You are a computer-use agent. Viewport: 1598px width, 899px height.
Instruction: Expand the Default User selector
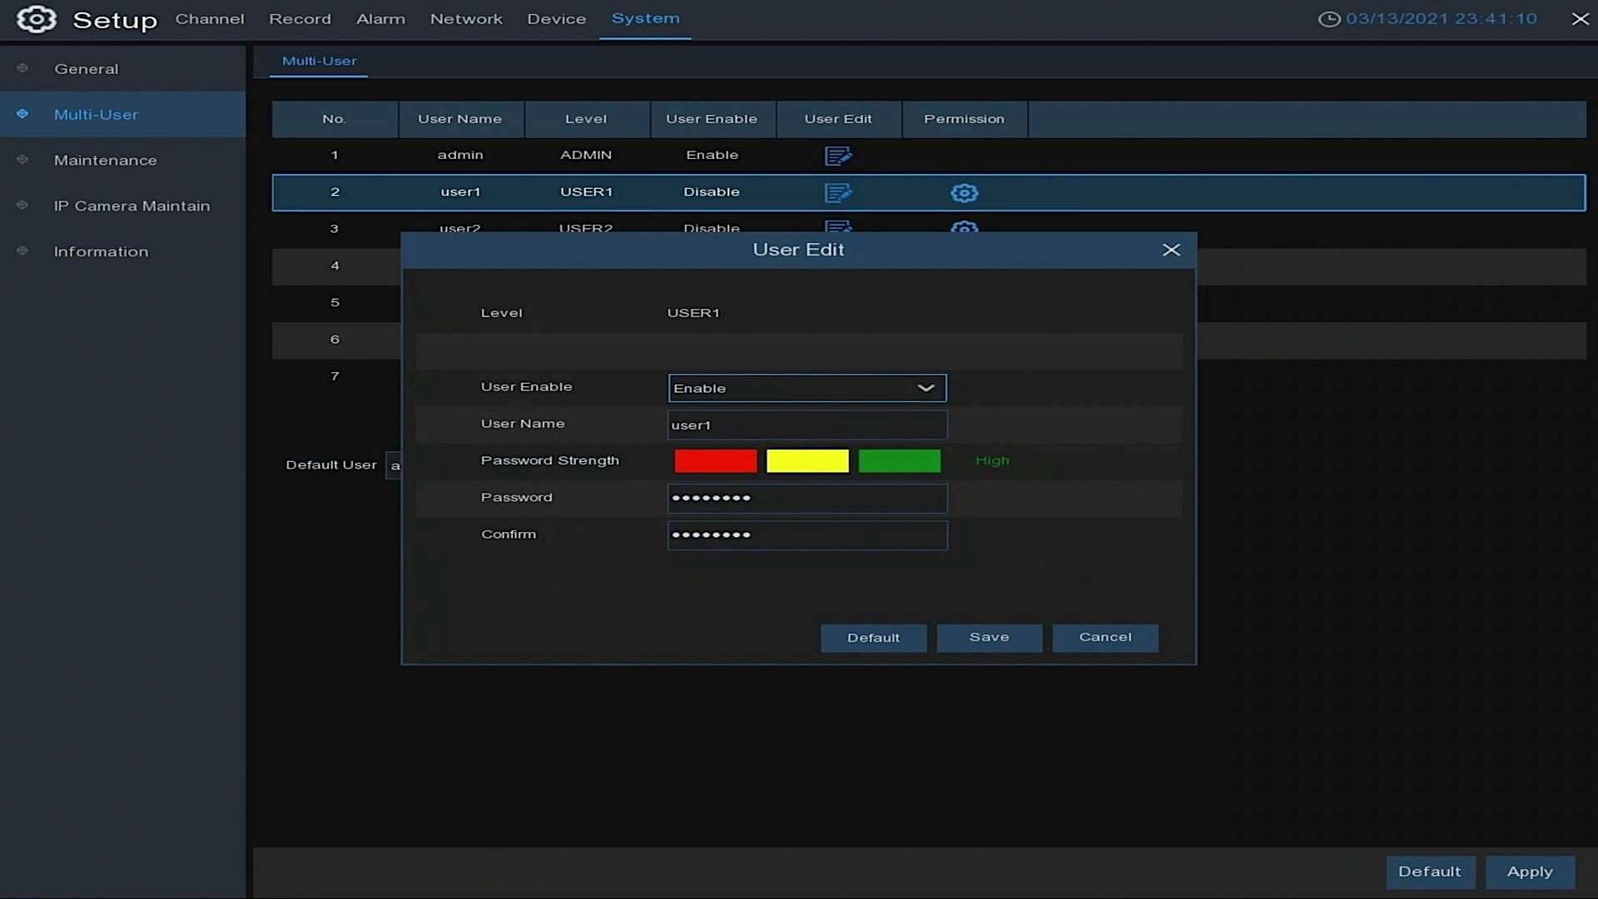coord(396,465)
